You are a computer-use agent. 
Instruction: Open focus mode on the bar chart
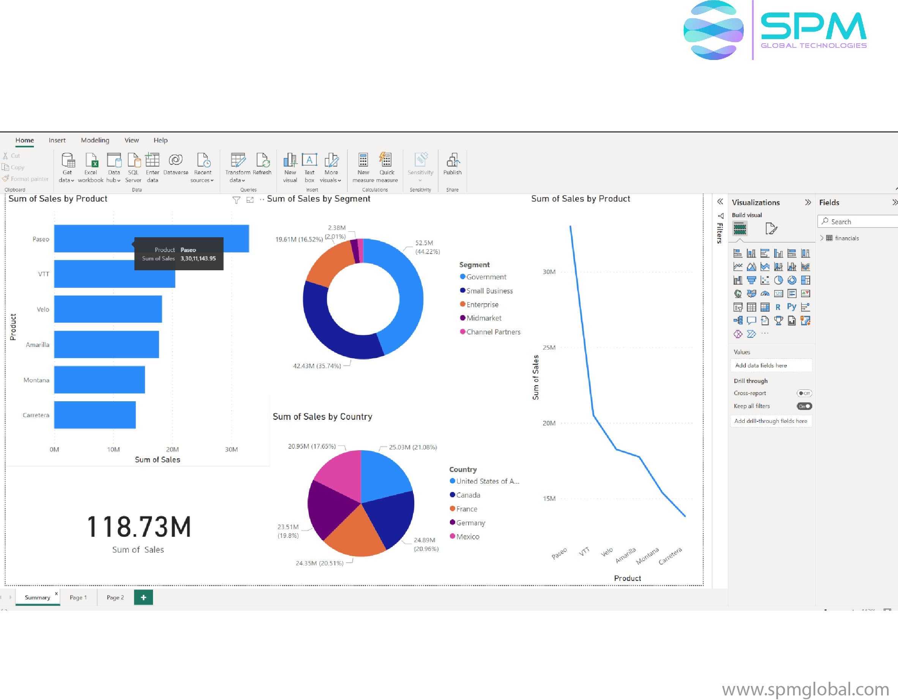249,200
